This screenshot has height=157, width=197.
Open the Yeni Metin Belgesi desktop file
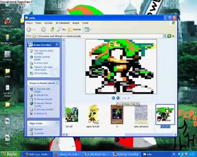pyautogui.click(x=7, y=91)
